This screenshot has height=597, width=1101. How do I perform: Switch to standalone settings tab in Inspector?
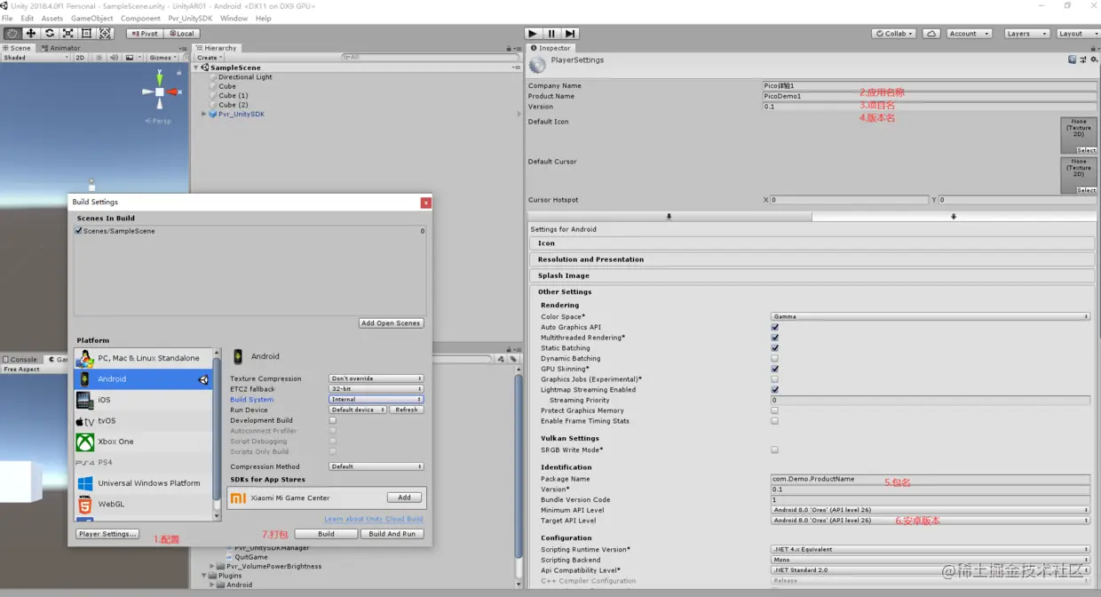tap(669, 216)
